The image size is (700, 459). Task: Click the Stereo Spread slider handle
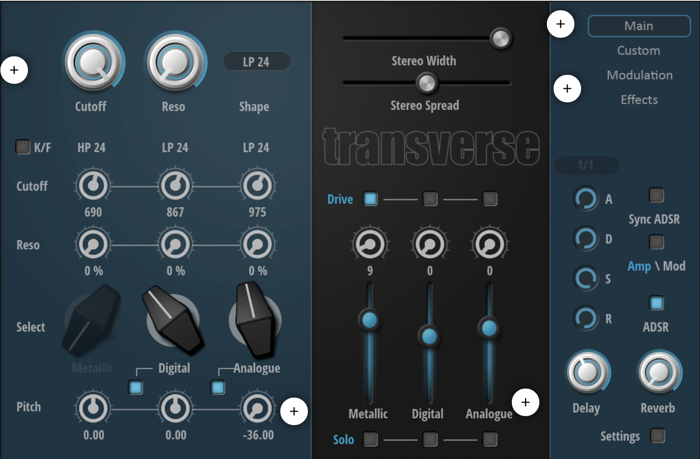coord(427,83)
